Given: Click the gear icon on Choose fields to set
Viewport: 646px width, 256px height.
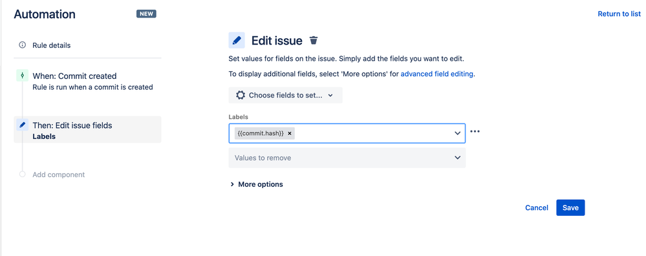Looking at the screenshot, I should 240,95.
